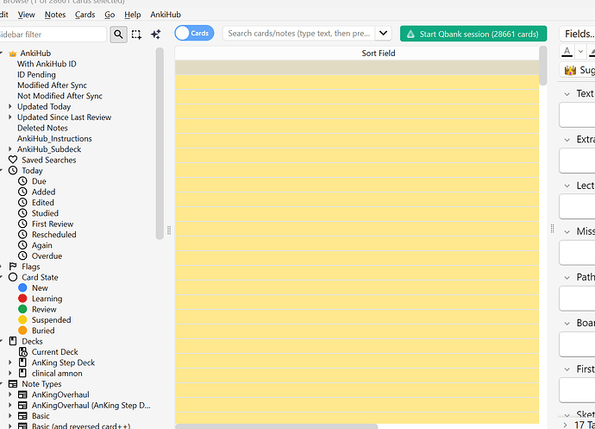Select the Studied clock item

(22, 213)
